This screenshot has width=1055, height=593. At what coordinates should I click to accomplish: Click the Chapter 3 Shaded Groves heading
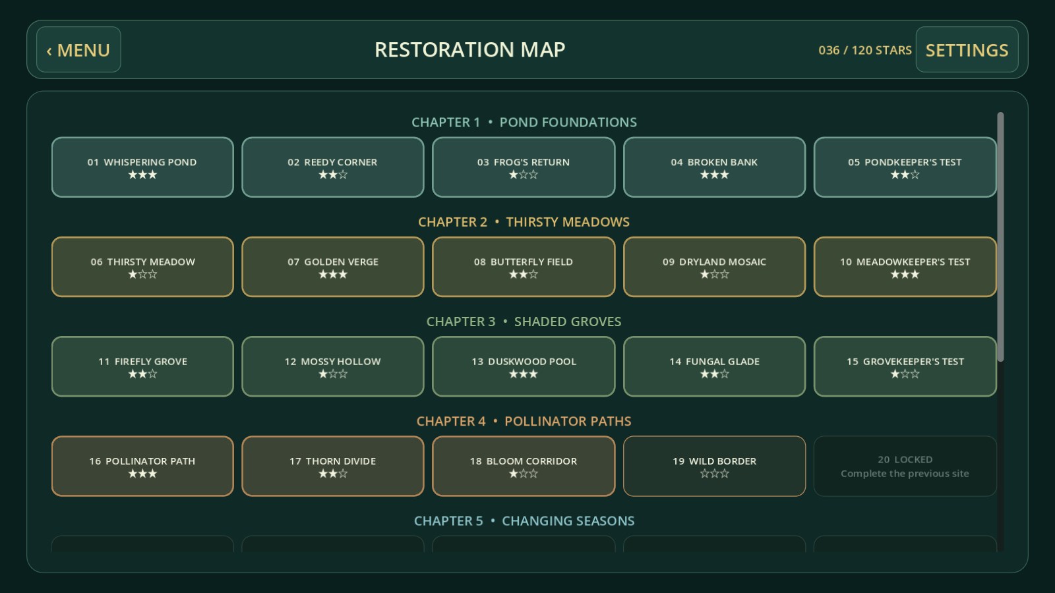tap(524, 322)
